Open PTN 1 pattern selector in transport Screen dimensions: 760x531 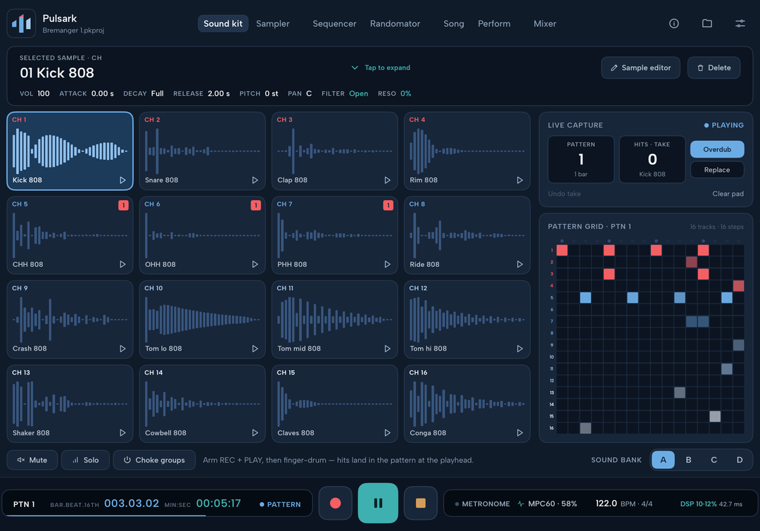(24, 504)
